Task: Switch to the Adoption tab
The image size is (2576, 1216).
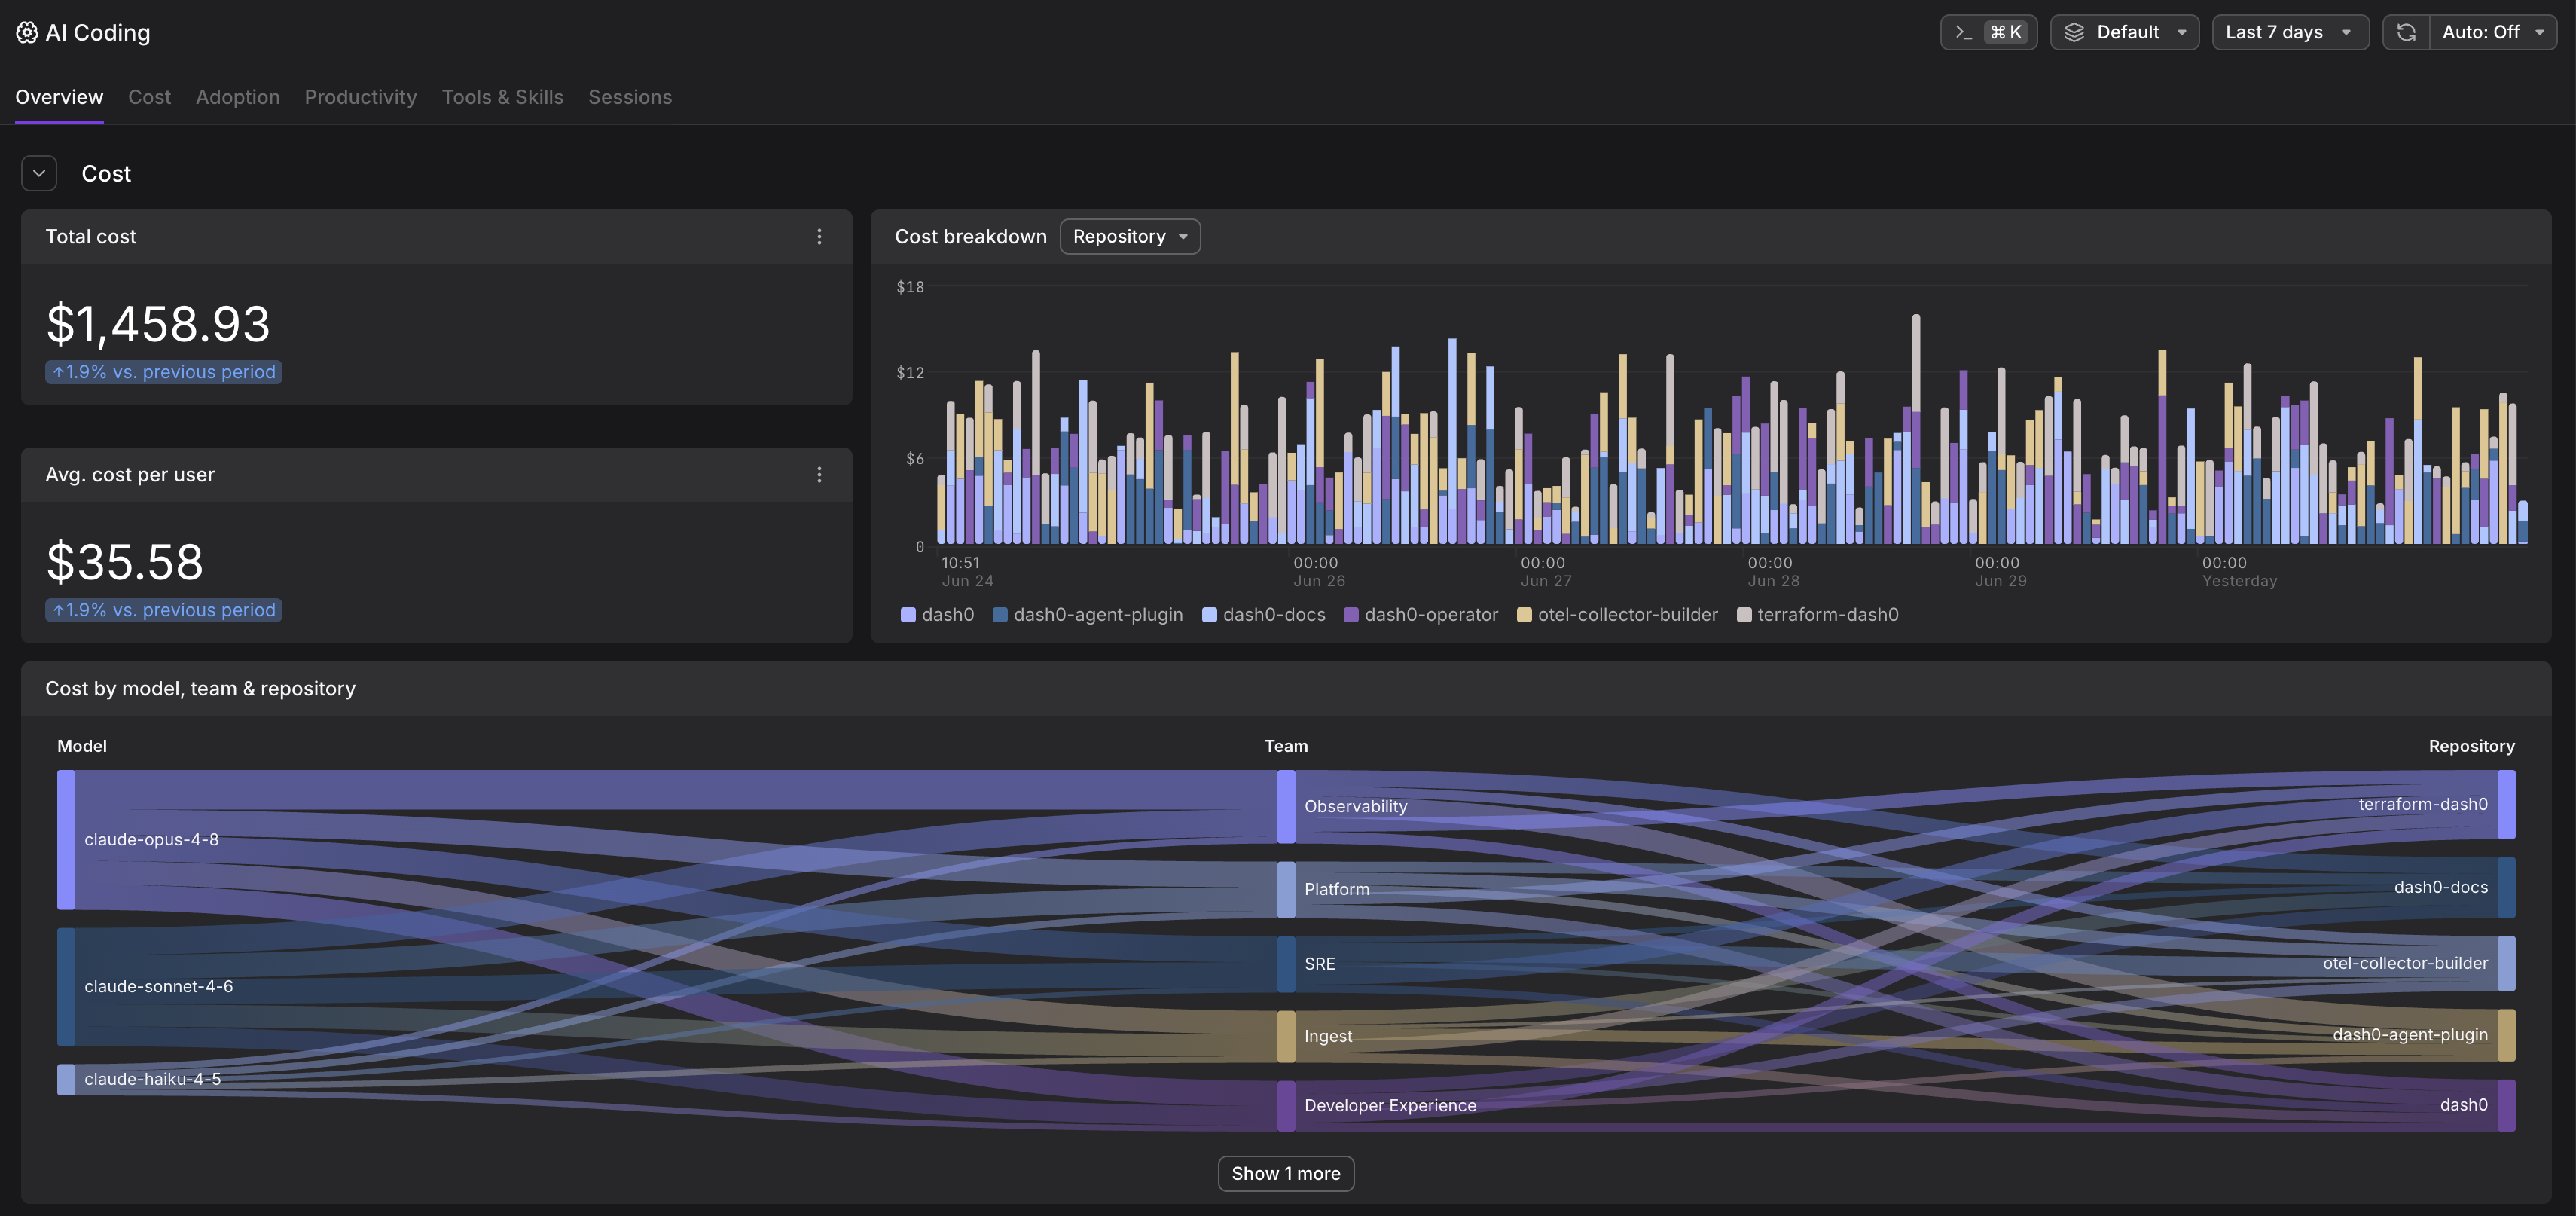Action: pyautogui.click(x=238, y=97)
